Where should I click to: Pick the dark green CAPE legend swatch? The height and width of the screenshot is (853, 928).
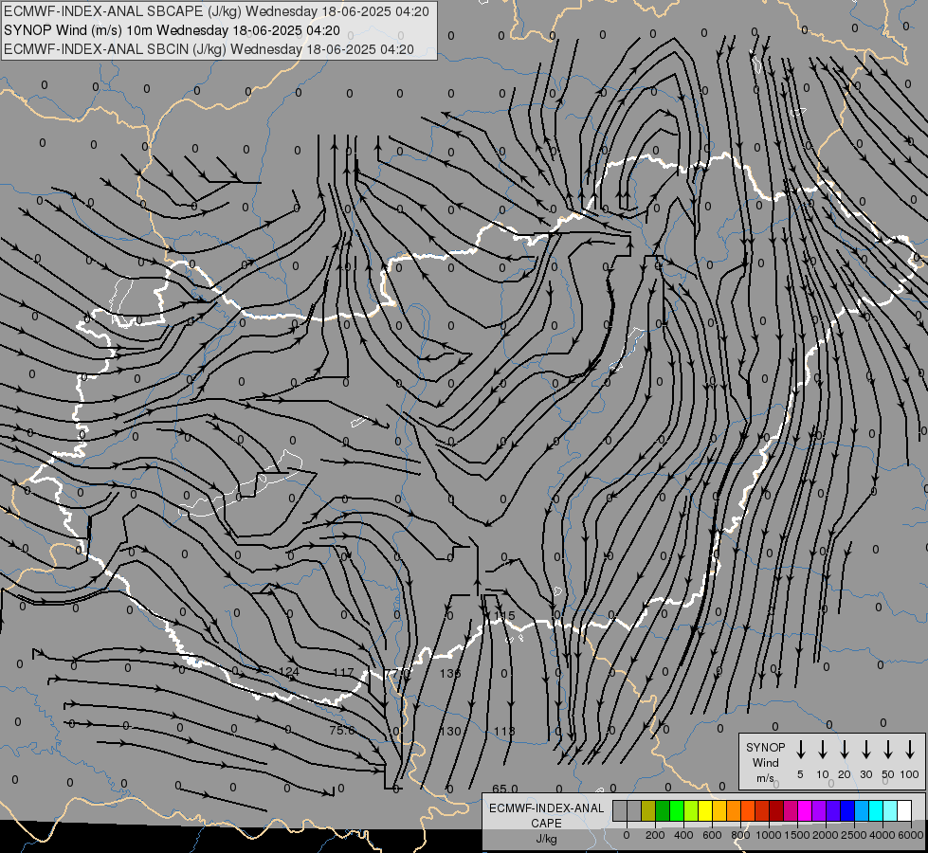[x=663, y=810]
